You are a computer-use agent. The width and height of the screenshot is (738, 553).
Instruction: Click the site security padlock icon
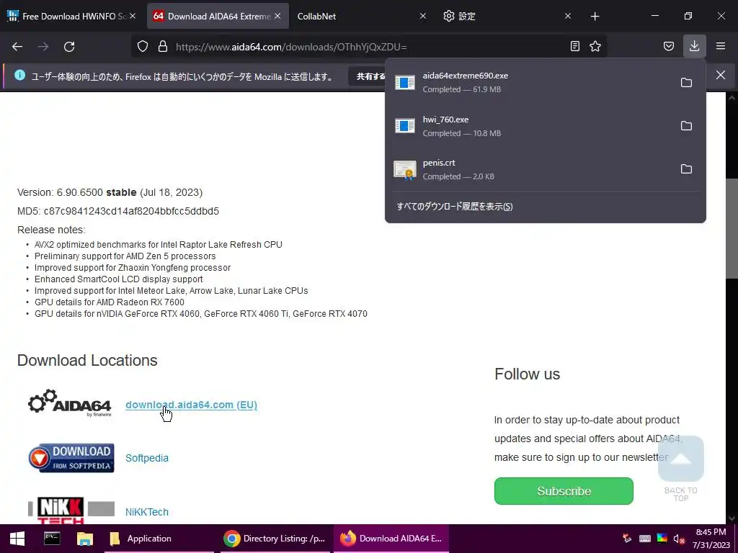point(163,46)
